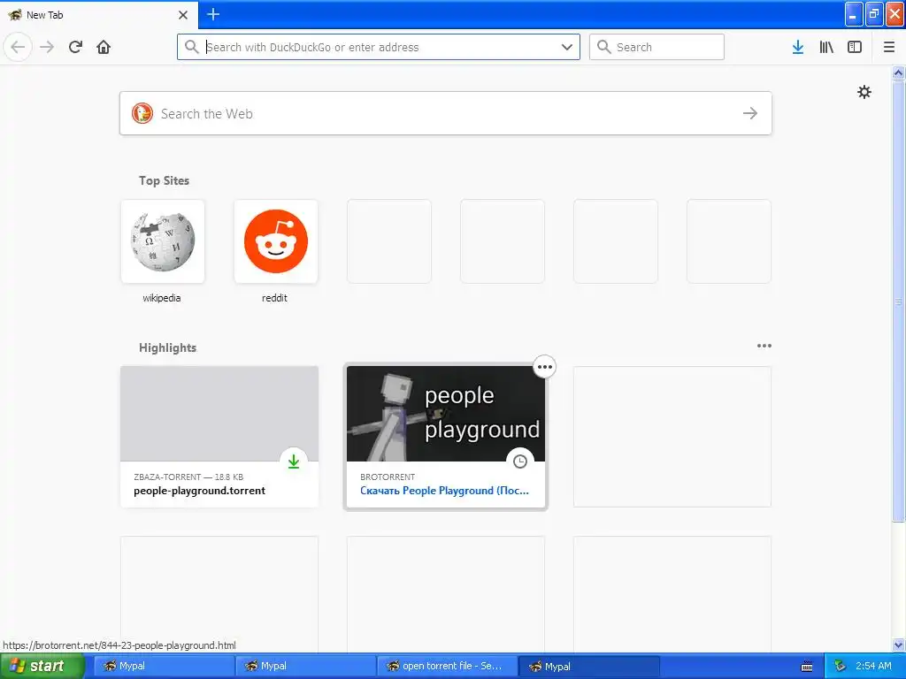Go forward with the forward arrow button
Image resolution: width=906 pixels, height=679 pixels.
coord(47,47)
